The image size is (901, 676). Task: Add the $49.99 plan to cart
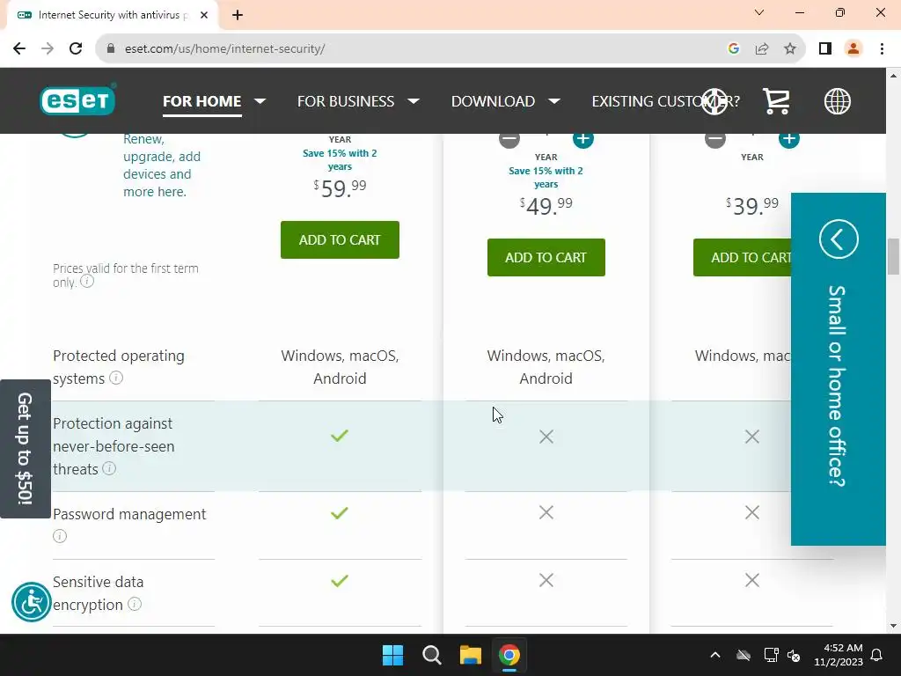click(x=546, y=258)
